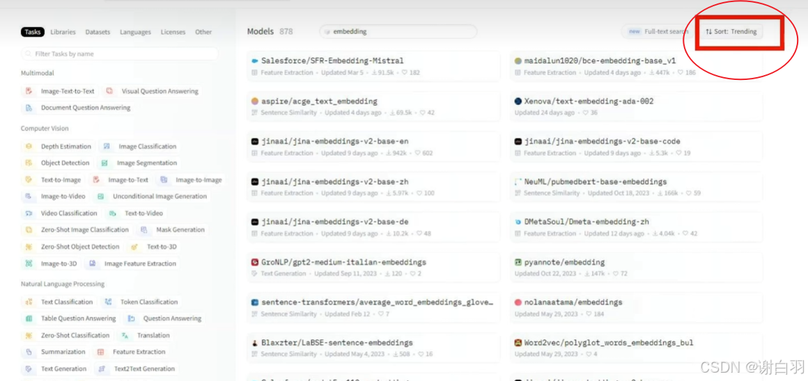Click the Image Classification task icon
Viewport: 808px width, 381px height.
coord(107,147)
